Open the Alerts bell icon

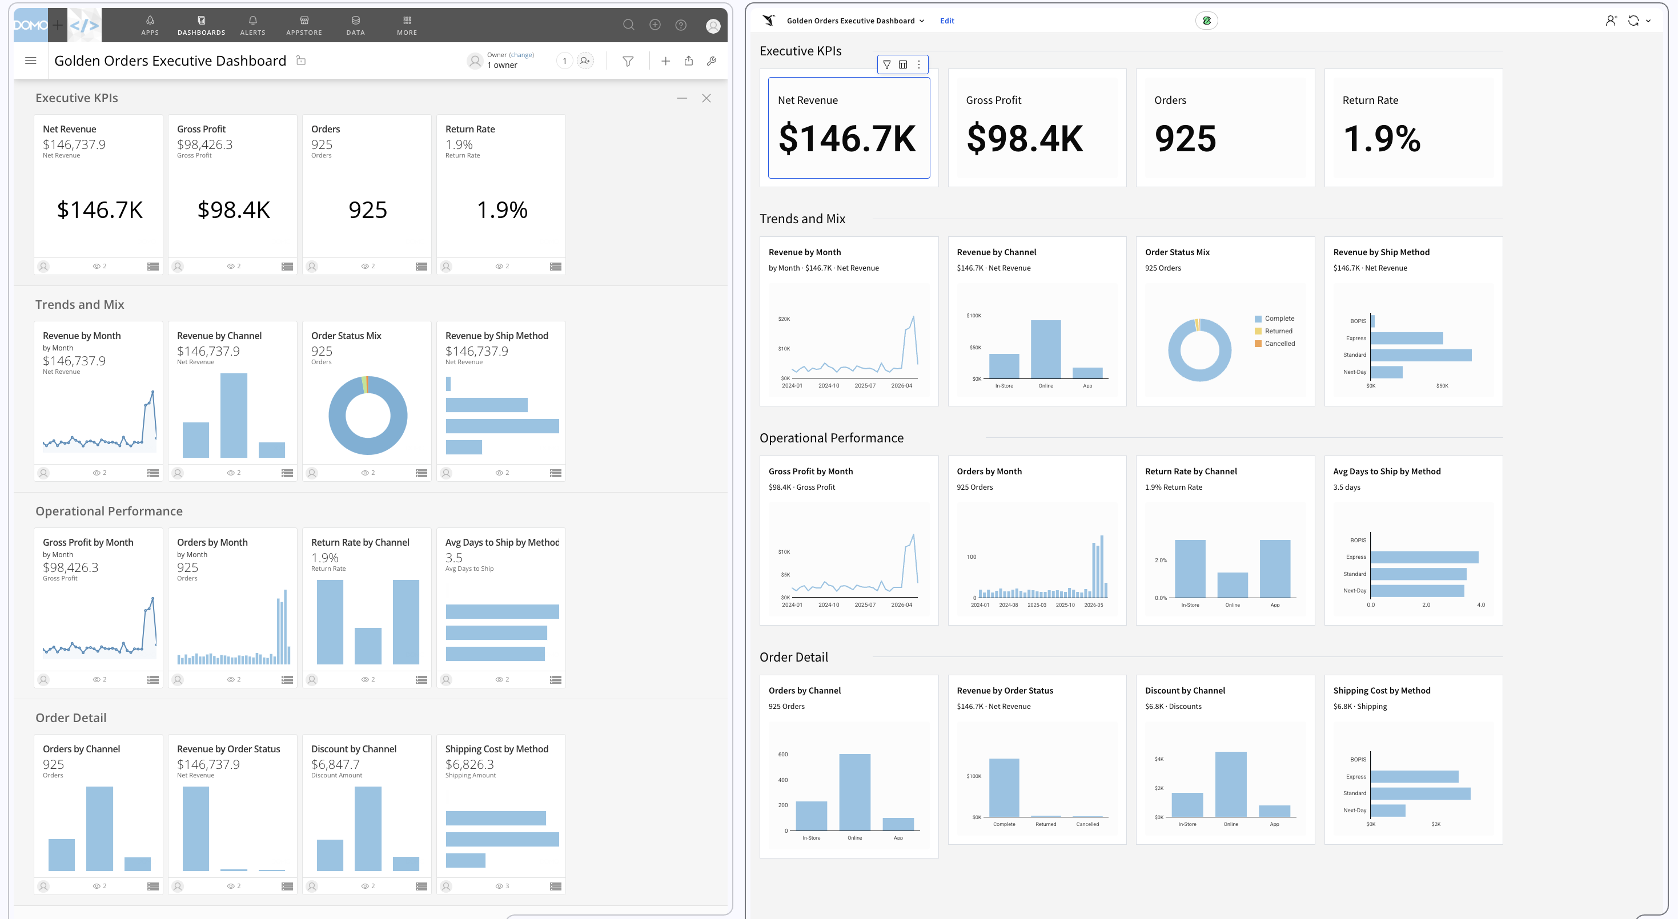pos(253,25)
